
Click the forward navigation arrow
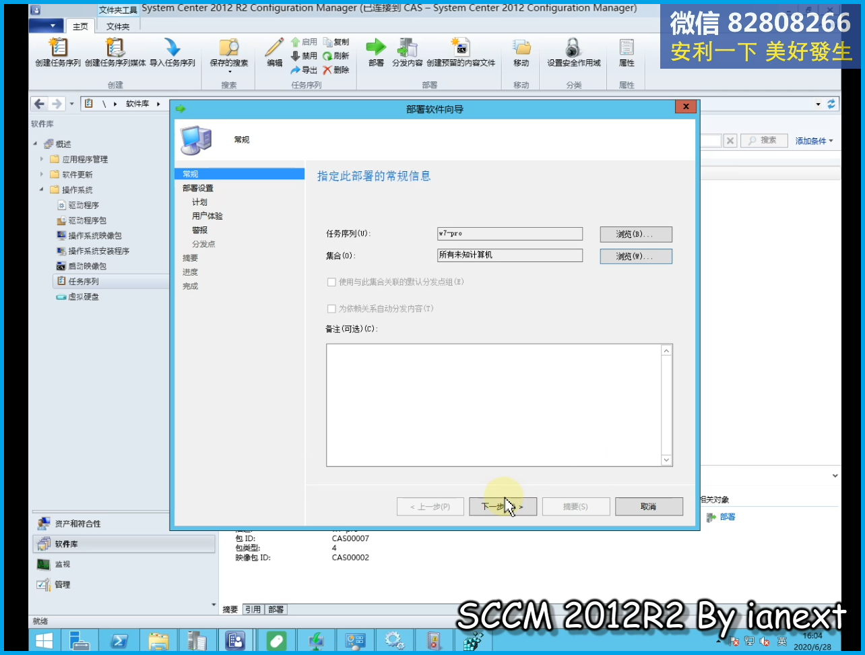pos(57,104)
